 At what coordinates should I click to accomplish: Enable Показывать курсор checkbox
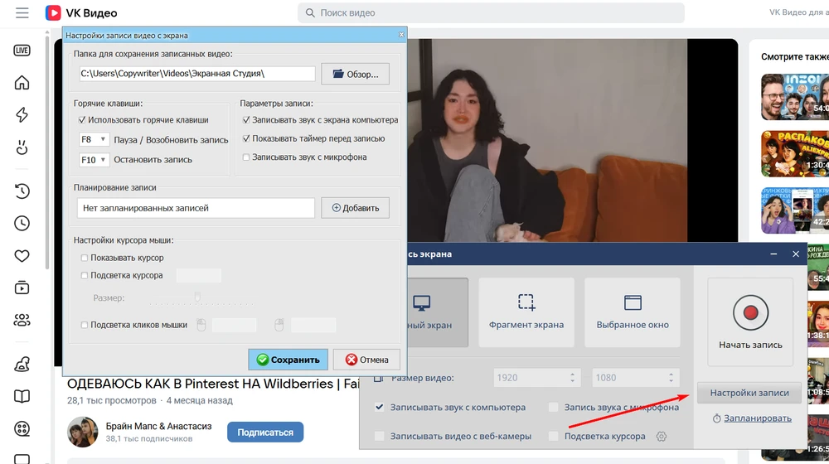(84, 258)
